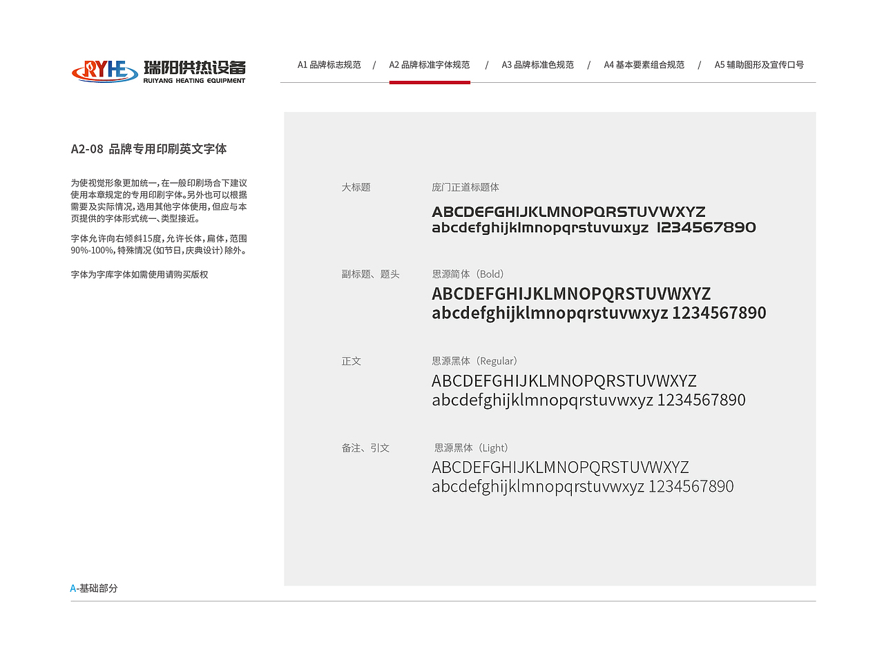Open the A3 品牌标准色规范 section
Screen dimensions: 884x656
point(538,64)
